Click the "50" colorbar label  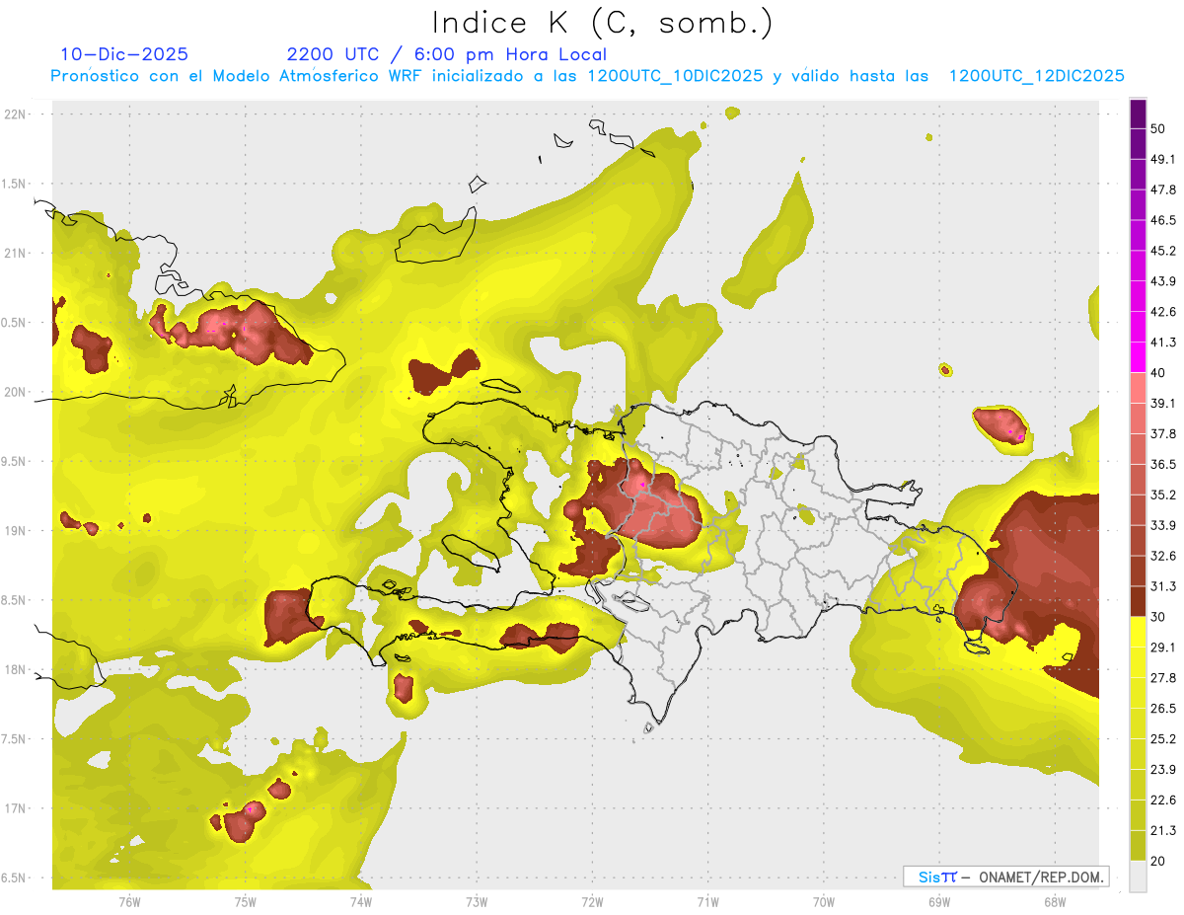1158,128
